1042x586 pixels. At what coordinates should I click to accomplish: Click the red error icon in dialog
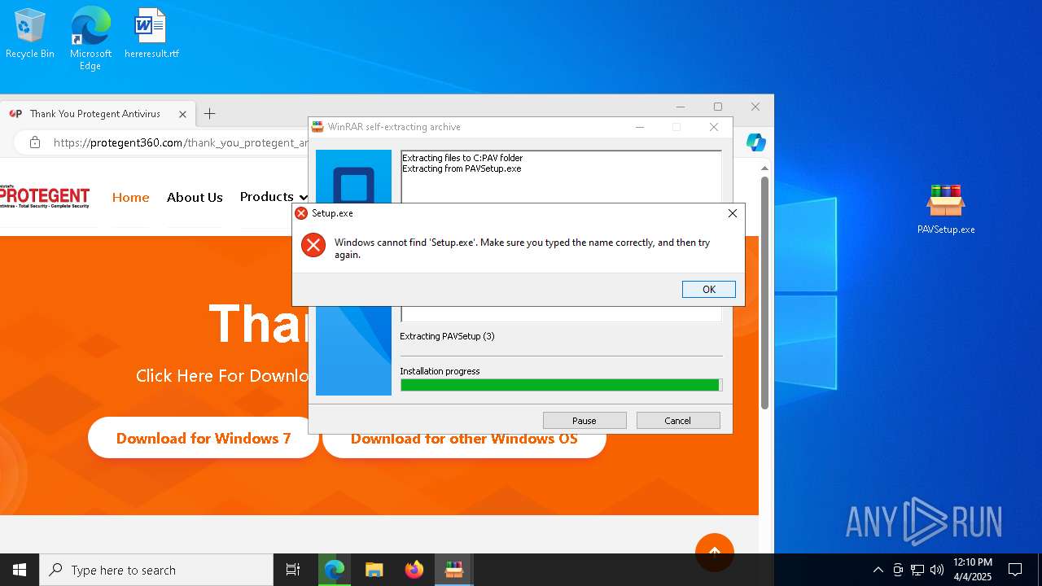point(313,244)
